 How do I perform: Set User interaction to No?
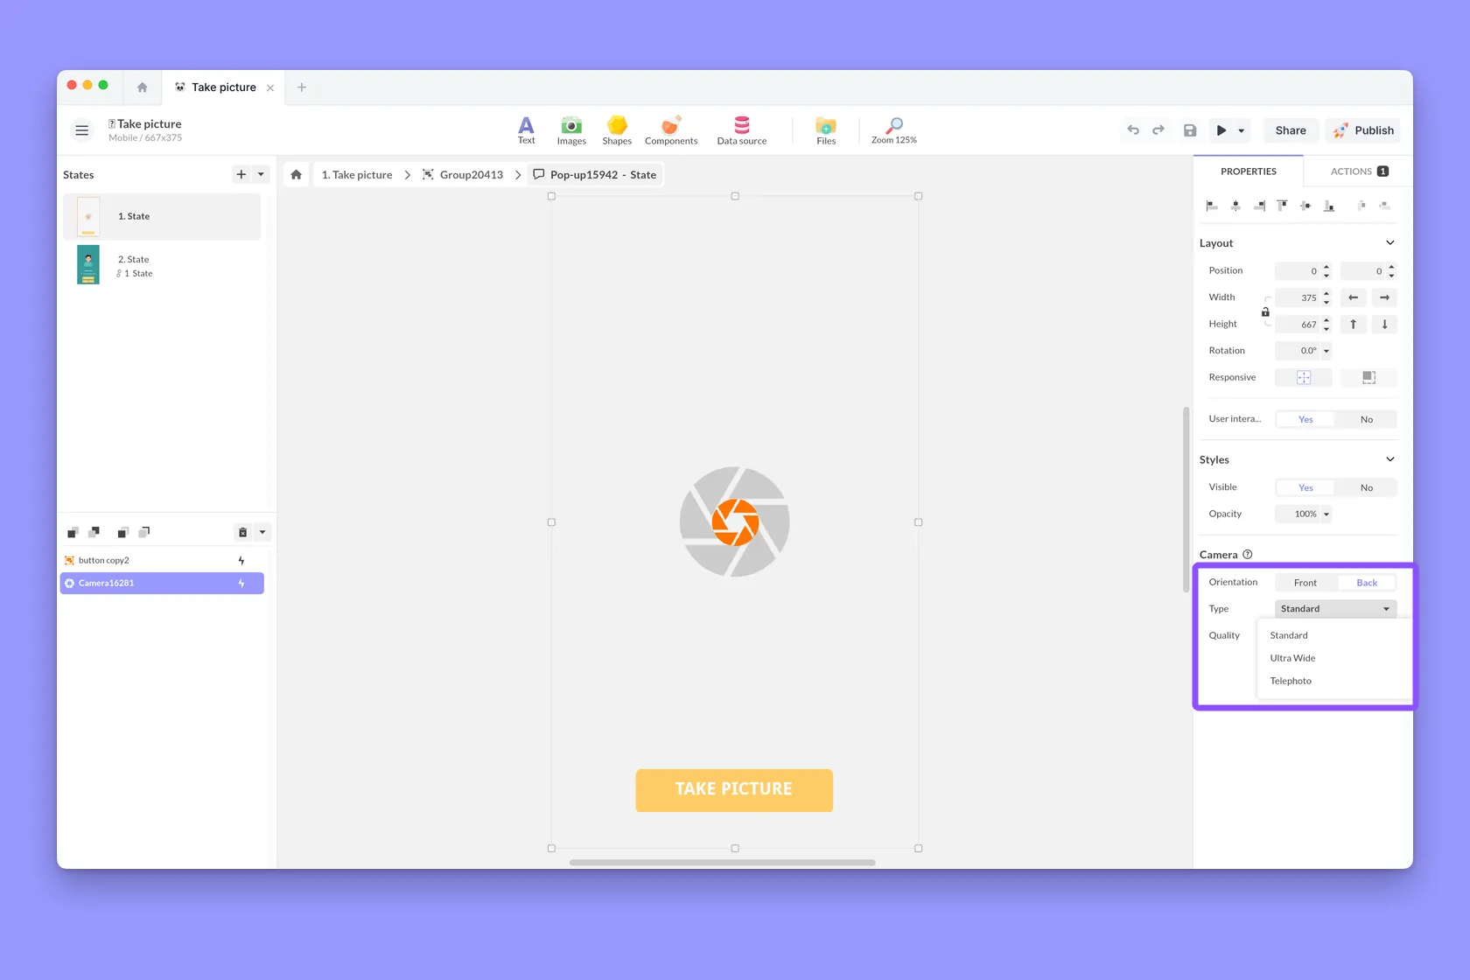coord(1367,419)
